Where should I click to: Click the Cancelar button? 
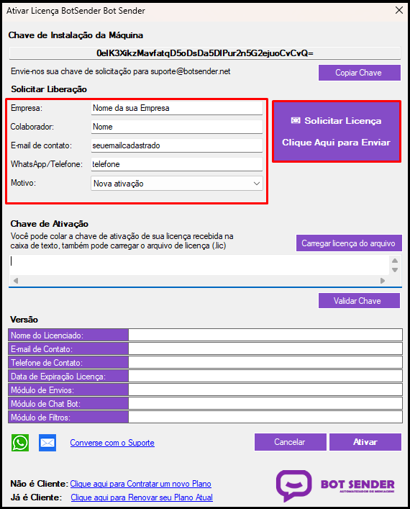(291, 442)
